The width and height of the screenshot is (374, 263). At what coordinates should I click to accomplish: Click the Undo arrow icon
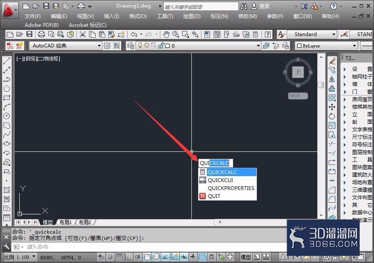133,34
